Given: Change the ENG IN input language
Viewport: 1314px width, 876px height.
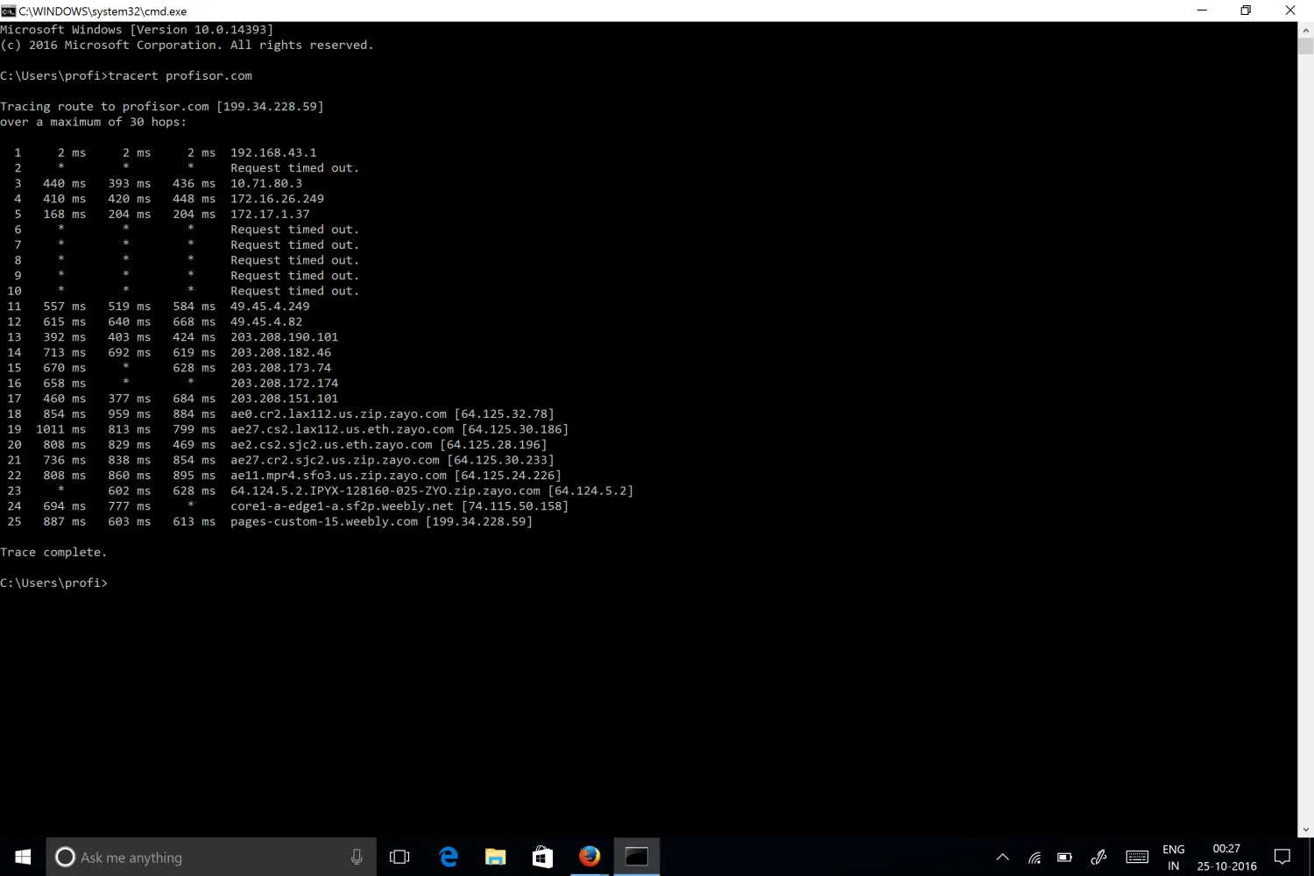Looking at the screenshot, I should click(x=1173, y=858).
